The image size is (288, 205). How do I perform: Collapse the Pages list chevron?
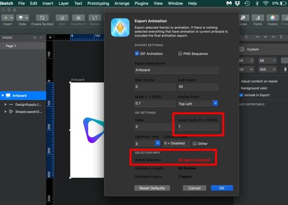[x=41, y=37]
